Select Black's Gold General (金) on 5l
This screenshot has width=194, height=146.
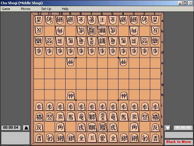[113, 138]
